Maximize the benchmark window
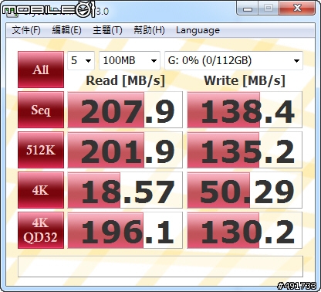Screen dimensions: 321x292 tap(269, 8)
